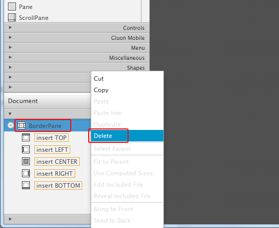Select the Pane container icon
The height and width of the screenshot is (228, 279).
pyautogui.click(x=12, y=6)
